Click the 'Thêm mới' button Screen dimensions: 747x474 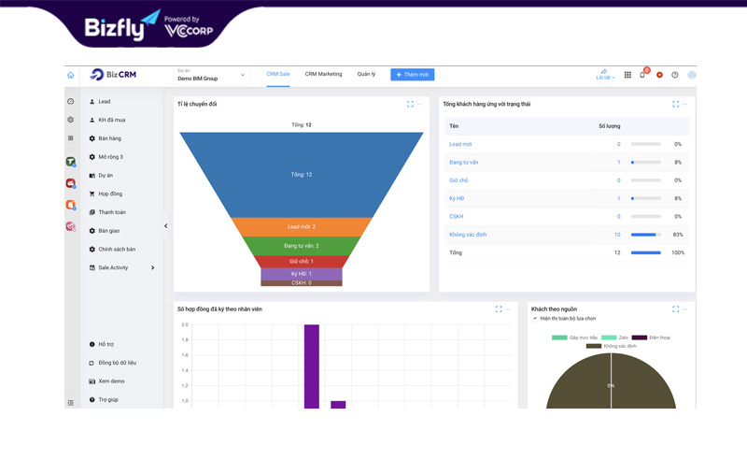pyautogui.click(x=412, y=75)
